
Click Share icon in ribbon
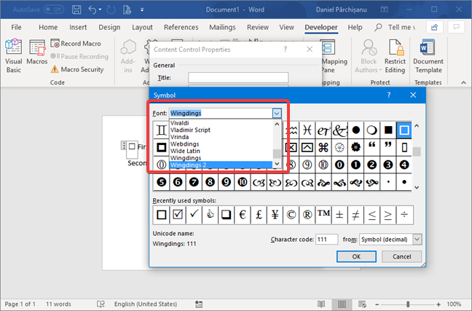coord(434,28)
